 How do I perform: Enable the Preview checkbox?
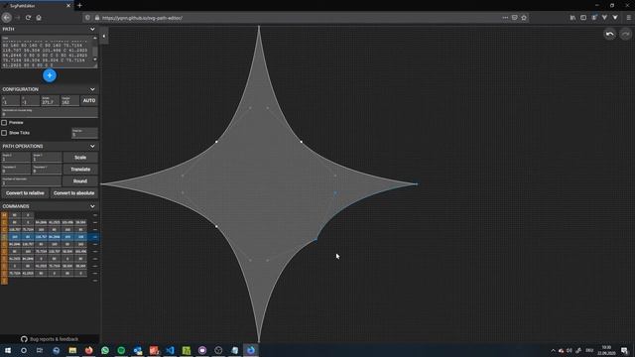(x=4, y=123)
